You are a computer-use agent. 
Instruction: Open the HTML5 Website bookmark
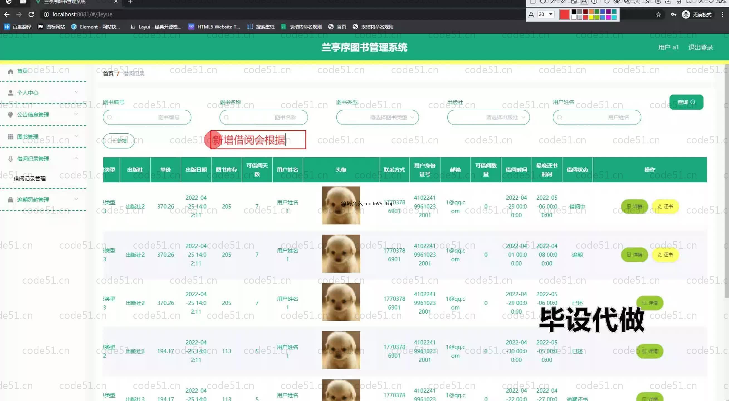[214, 27]
